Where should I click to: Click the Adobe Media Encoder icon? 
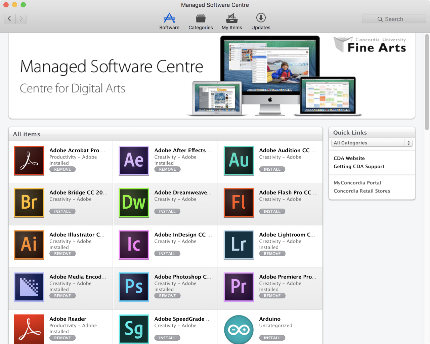[x=29, y=287]
